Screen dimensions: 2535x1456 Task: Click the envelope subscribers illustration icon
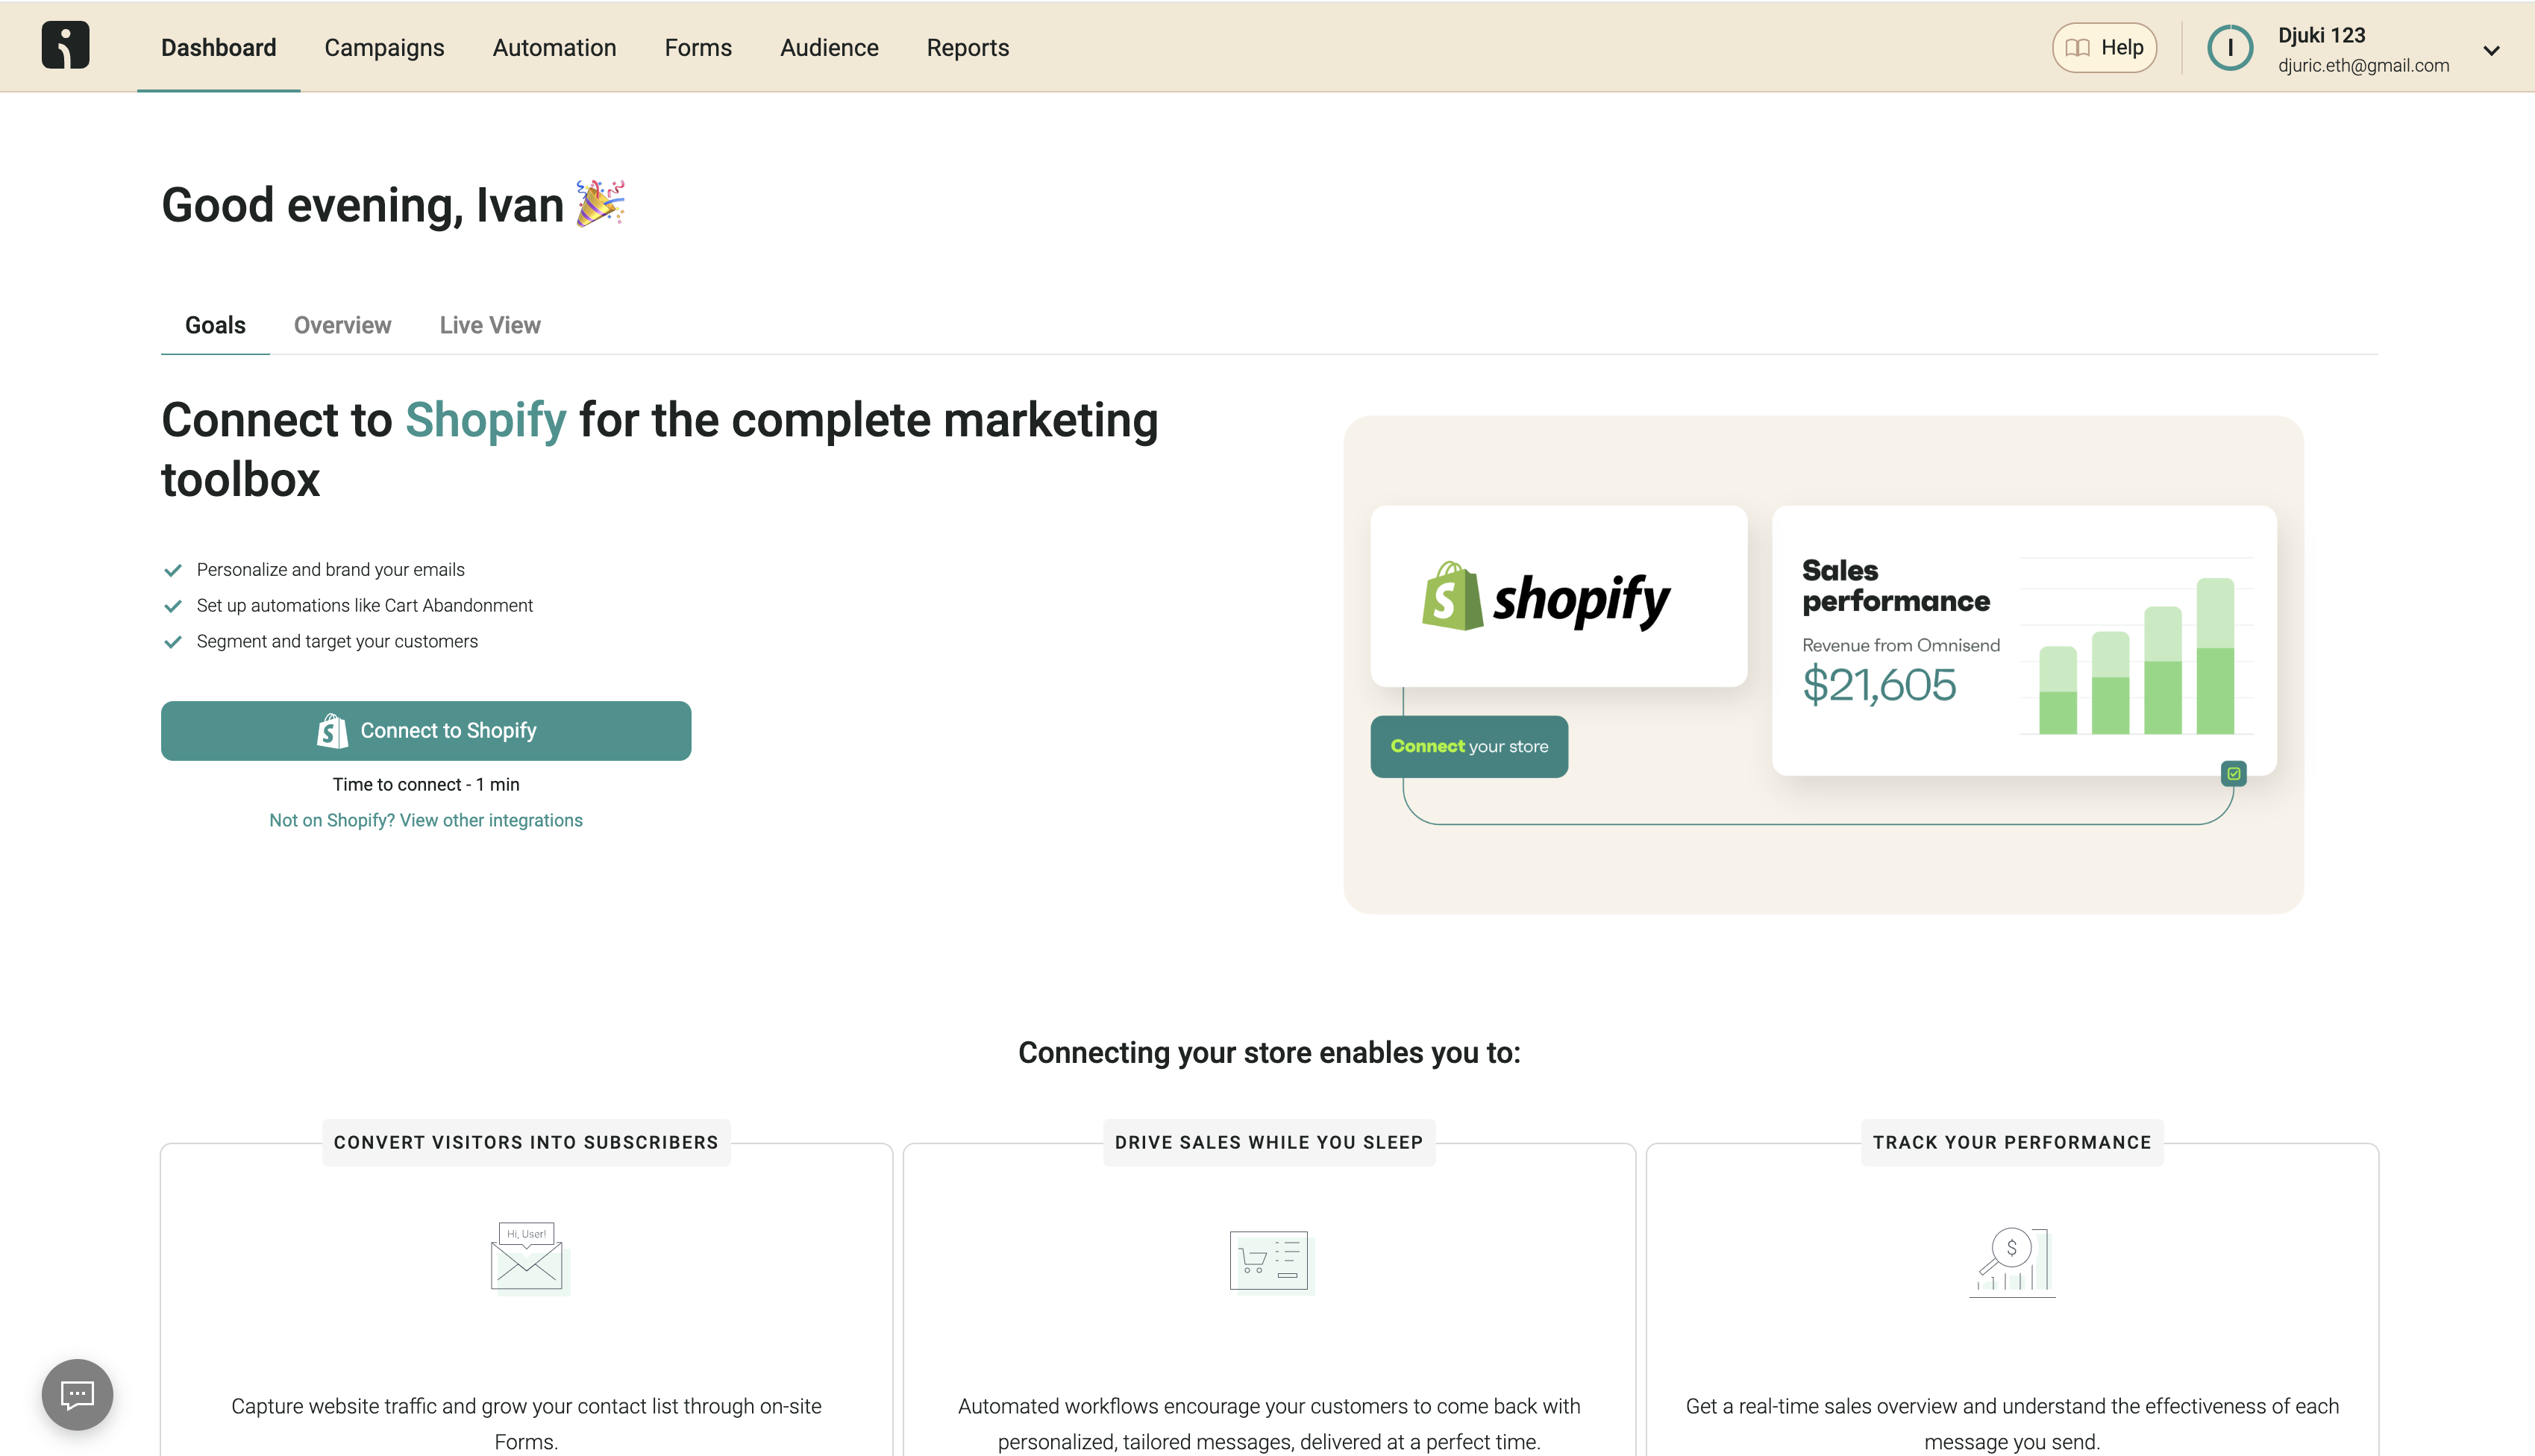click(x=527, y=1258)
